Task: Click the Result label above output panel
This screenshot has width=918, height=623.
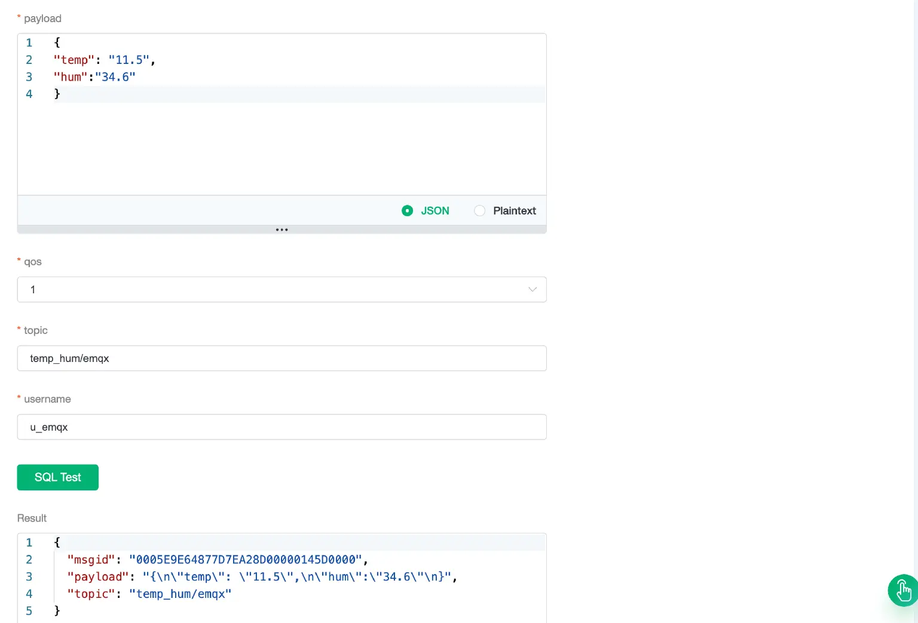Action: 32,518
